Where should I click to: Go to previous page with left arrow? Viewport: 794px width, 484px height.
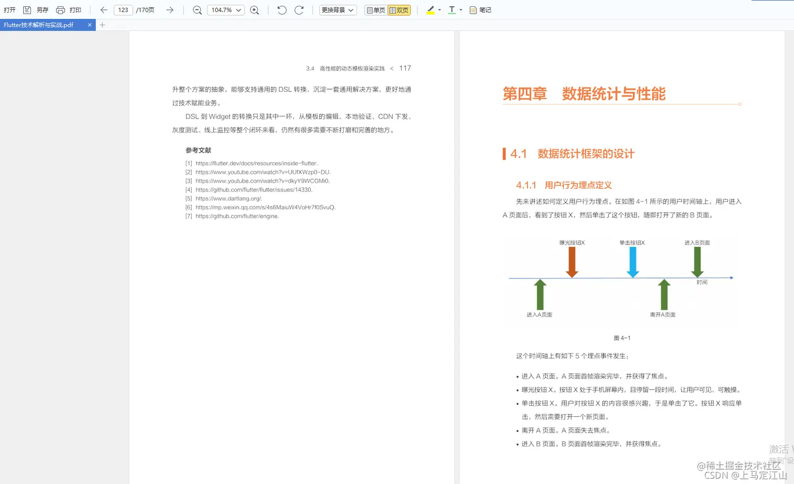pyautogui.click(x=103, y=10)
